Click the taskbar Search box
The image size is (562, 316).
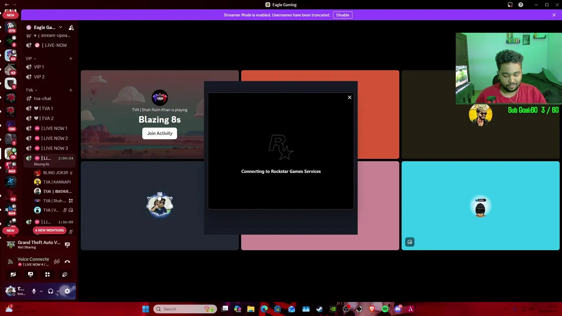pos(185,309)
